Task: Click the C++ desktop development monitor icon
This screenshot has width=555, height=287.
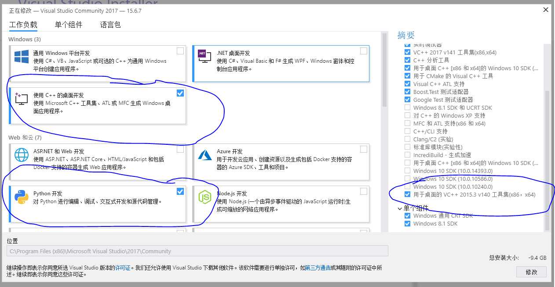Action: [x=21, y=99]
